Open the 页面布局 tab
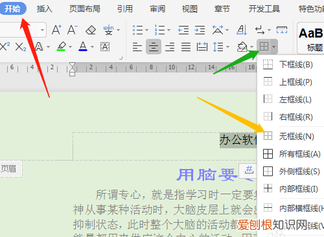 [x=85, y=9]
